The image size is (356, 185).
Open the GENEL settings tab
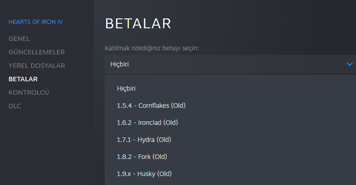point(19,39)
